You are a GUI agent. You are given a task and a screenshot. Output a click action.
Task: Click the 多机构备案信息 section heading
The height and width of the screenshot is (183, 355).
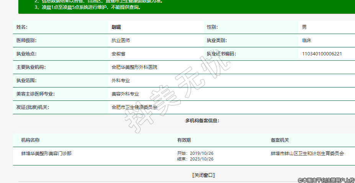tap(202, 121)
